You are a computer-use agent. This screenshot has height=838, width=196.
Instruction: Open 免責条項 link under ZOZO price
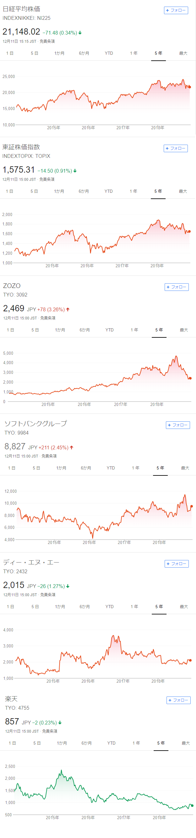[48, 318]
